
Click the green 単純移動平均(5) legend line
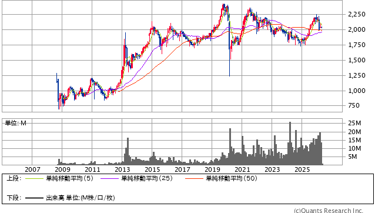[x=34, y=178]
